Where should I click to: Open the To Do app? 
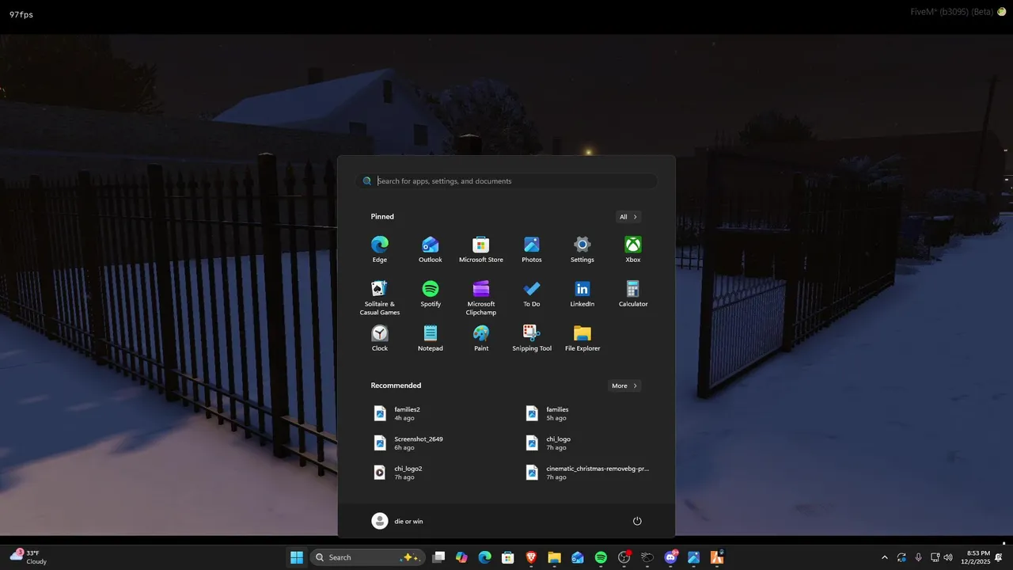click(x=532, y=293)
